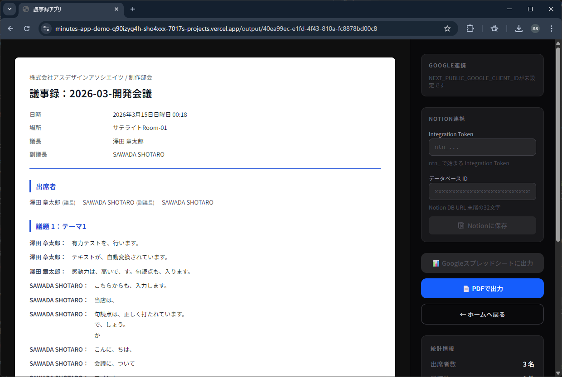Screen dimensions: 562x377
Task: Click the browser back arrow
Action: (10, 29)
